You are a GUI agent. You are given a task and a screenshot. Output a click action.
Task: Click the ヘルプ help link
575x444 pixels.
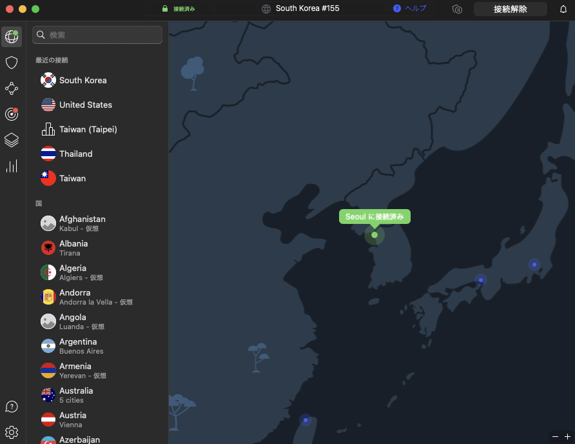[x=410, y=9]
